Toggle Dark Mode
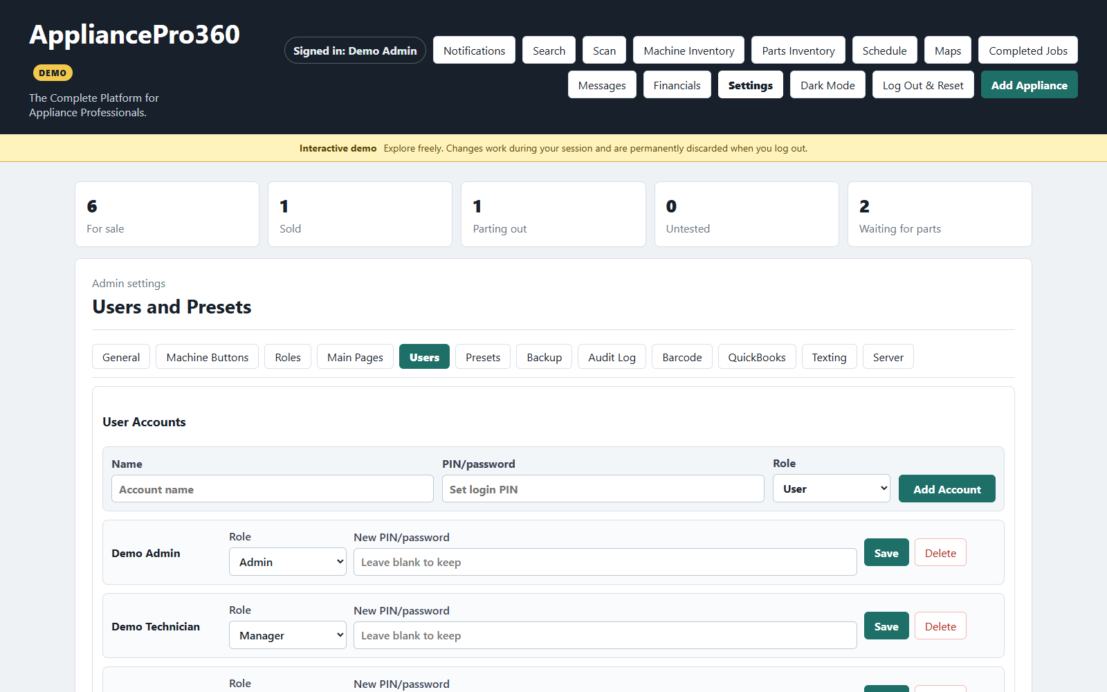1107x692 pixels. (827, 85)
